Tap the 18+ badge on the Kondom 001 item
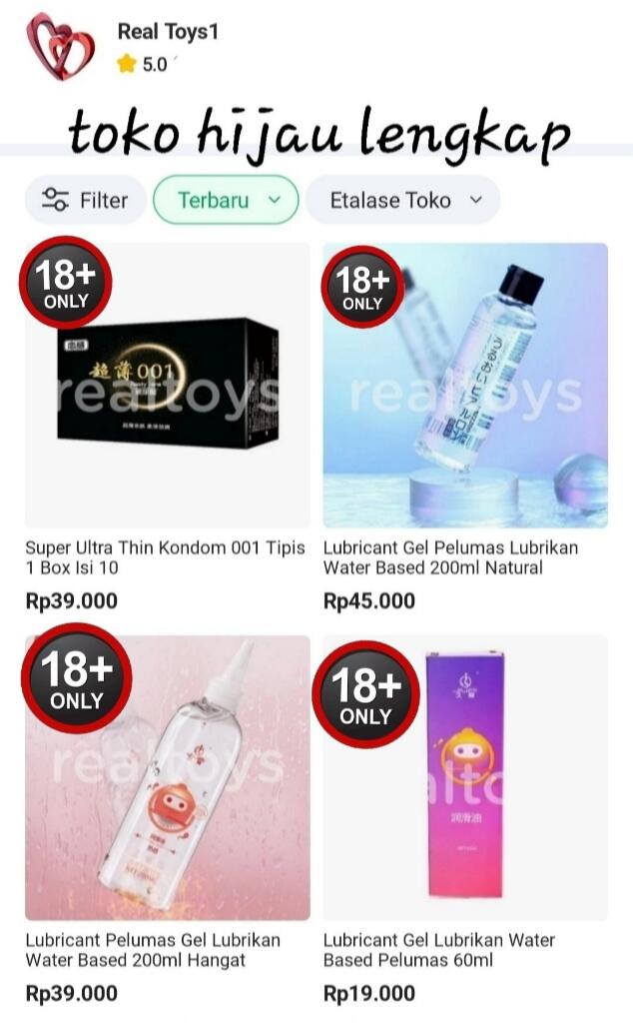Viewport: 633px width, 1023px height. point(65,283)
